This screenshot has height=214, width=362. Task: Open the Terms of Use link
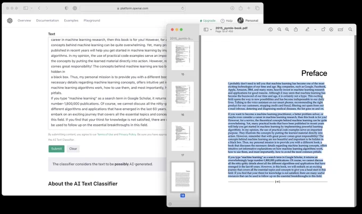tap(105, 134)
